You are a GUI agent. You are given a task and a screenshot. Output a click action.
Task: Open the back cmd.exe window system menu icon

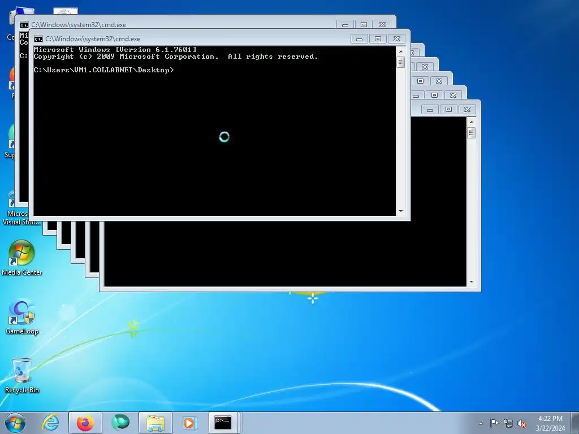(24, 25)
